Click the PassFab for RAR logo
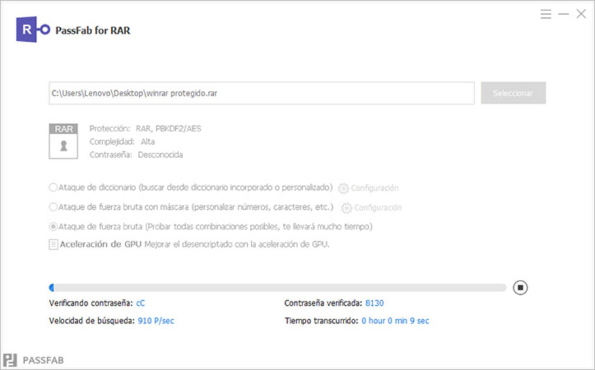595x370 pixels. point(33,29)
